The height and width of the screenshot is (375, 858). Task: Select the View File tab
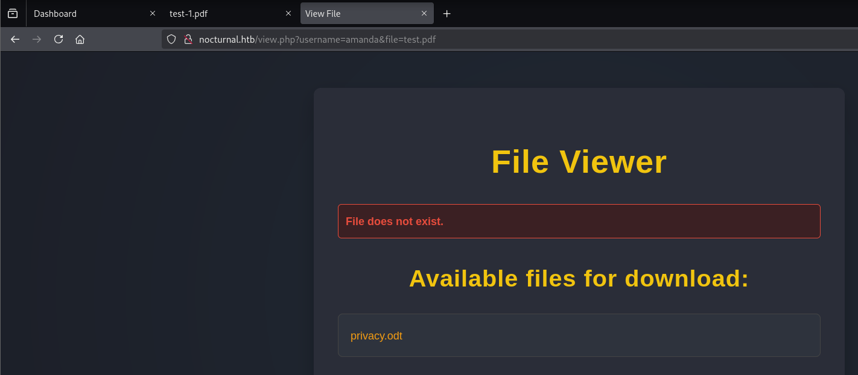click(356, 13)
